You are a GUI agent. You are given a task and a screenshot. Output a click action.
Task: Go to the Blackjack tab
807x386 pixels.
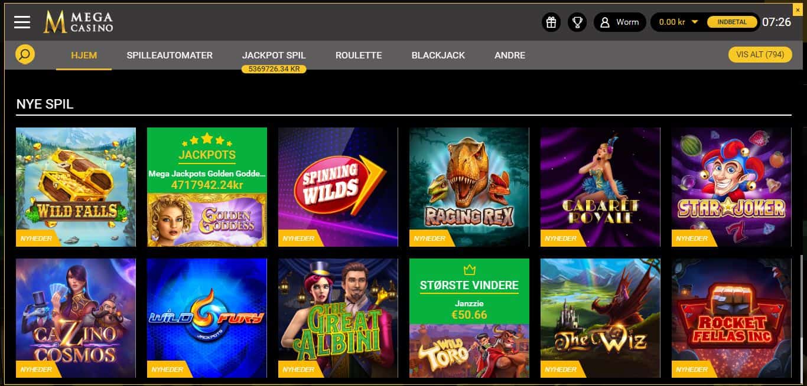click(x=438, y=55)
